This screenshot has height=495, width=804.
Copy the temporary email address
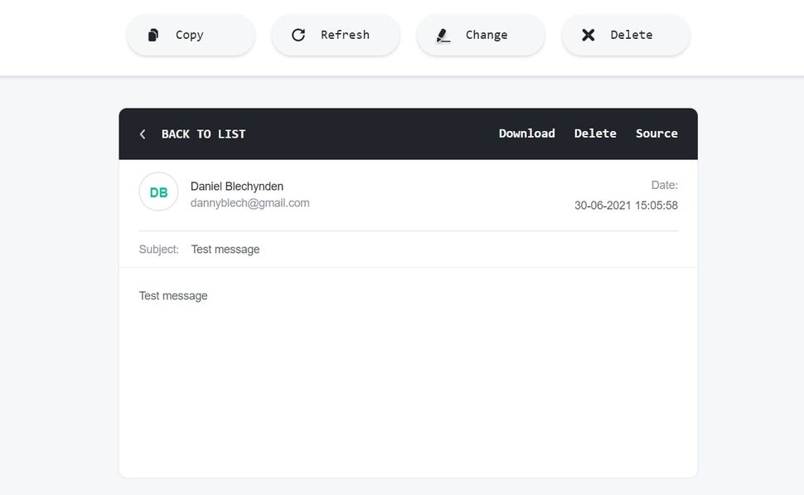pyautogui.click(x=190, y=35)
